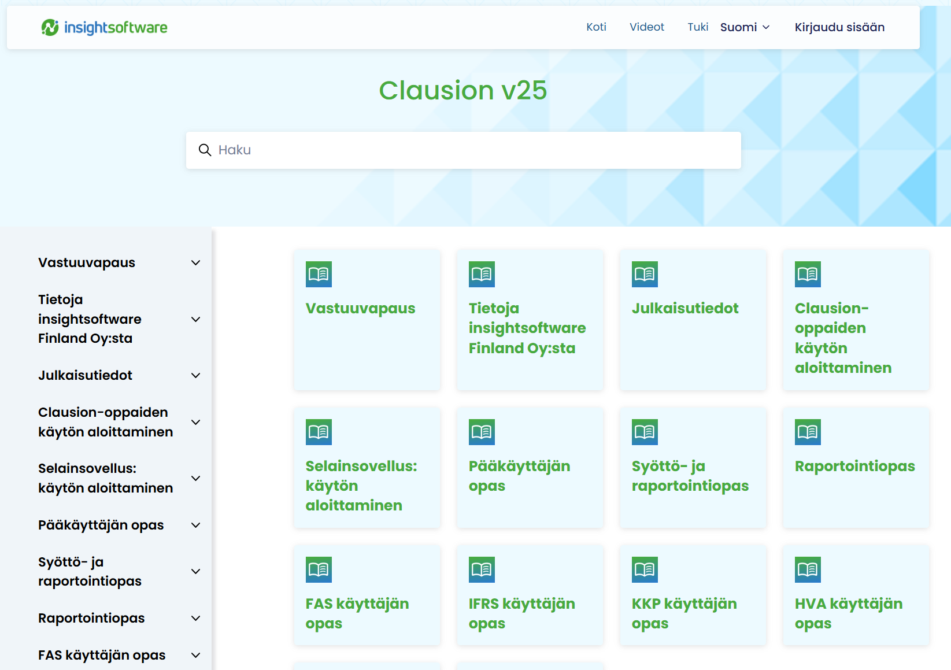Select Tietoja insightsoftware Finland Oy:sta in sidebar

(90, 319)
